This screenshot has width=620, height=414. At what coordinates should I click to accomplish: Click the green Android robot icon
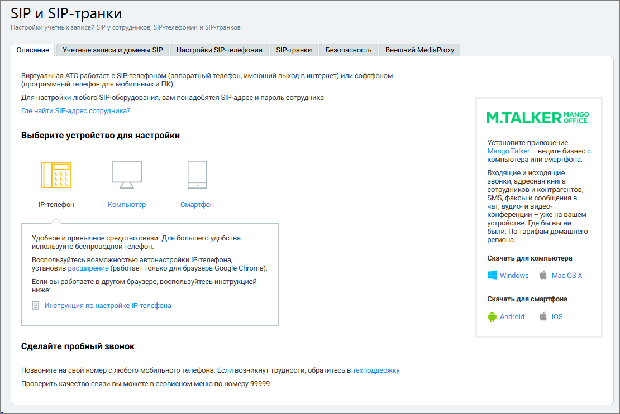pos(492,317)
